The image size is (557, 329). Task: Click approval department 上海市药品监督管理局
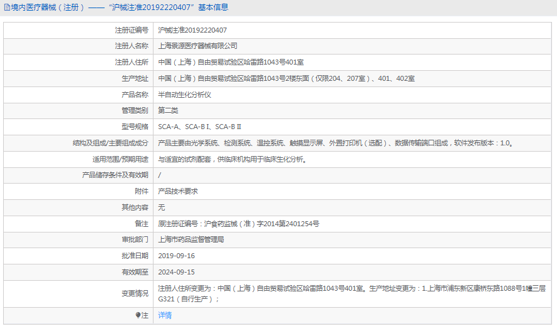[191, 239]
